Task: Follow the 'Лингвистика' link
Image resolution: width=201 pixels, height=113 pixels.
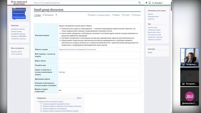Action: point(91,50)
